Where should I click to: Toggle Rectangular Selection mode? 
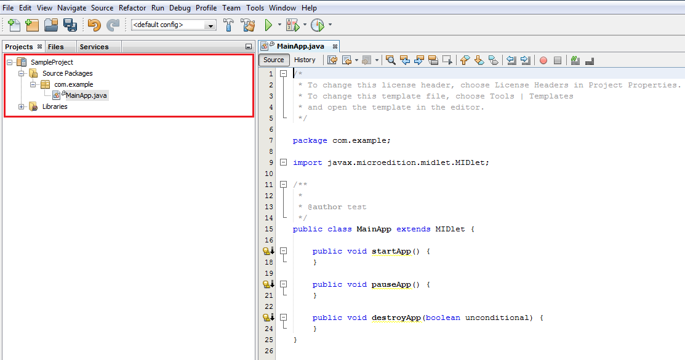point(447,60)
